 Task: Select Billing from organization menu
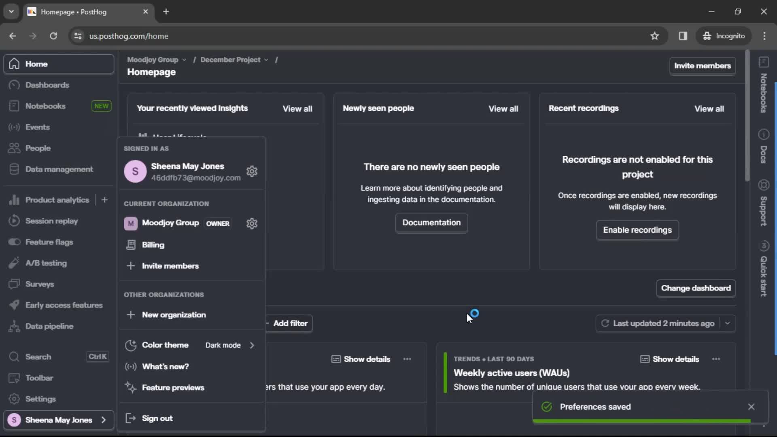(x=153, y=244)
